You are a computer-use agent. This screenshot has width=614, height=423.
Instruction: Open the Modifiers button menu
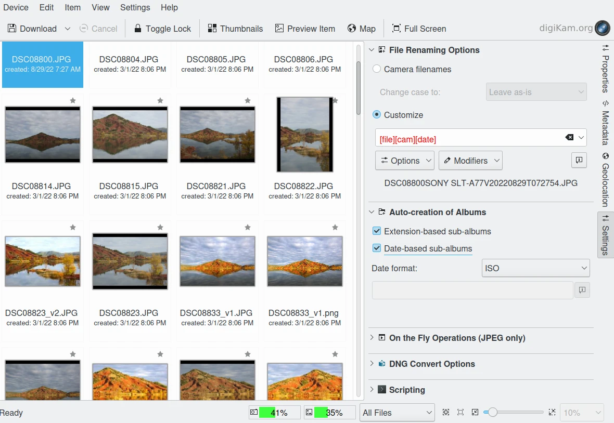pyautogui.click(x=470, y=161)
